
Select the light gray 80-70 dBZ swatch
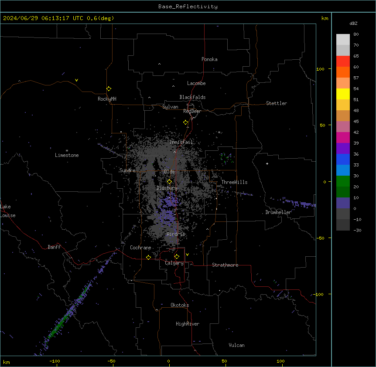click(343, 40)
